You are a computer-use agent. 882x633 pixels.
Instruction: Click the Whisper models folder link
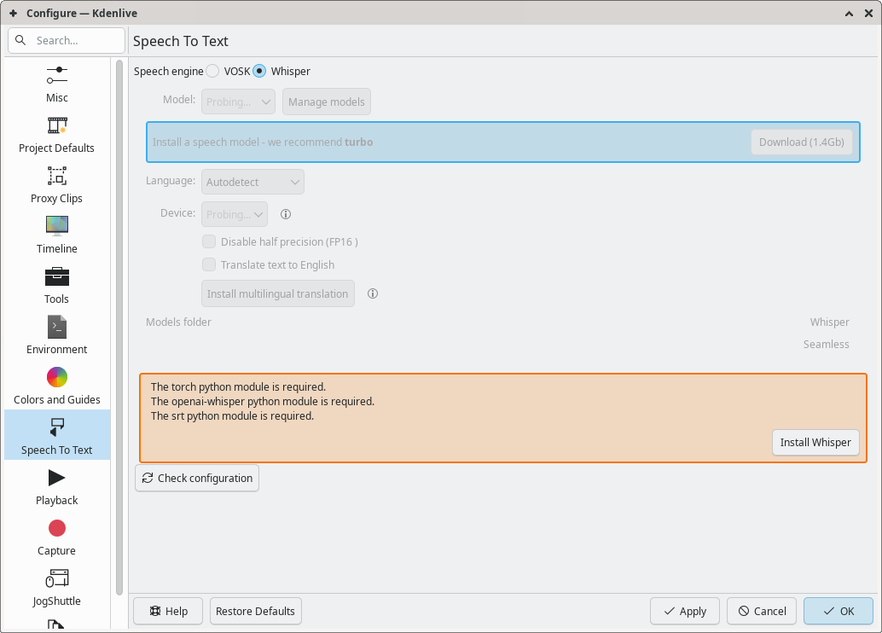pos(829,322)
